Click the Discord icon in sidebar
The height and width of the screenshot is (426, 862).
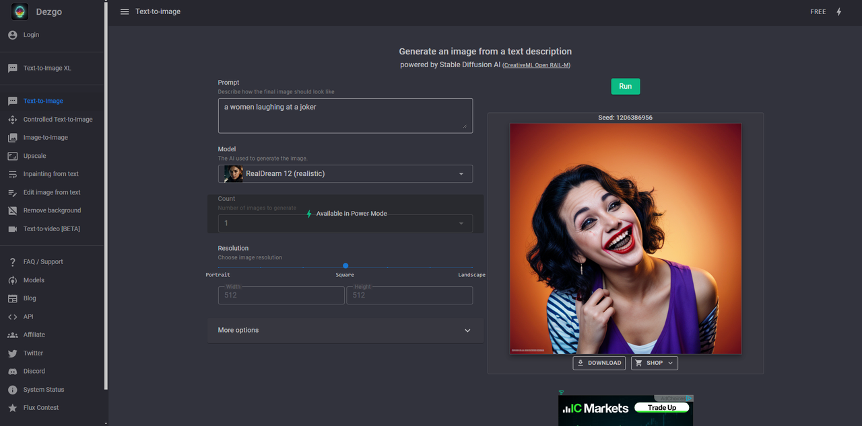(x=12, y=372)
